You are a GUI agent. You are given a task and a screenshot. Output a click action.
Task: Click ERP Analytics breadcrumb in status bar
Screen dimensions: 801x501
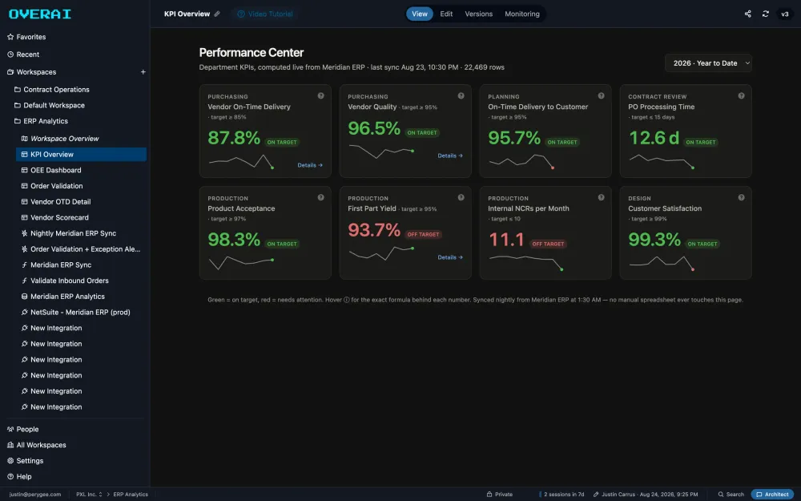pyautogui.click(x=131, y=495)
